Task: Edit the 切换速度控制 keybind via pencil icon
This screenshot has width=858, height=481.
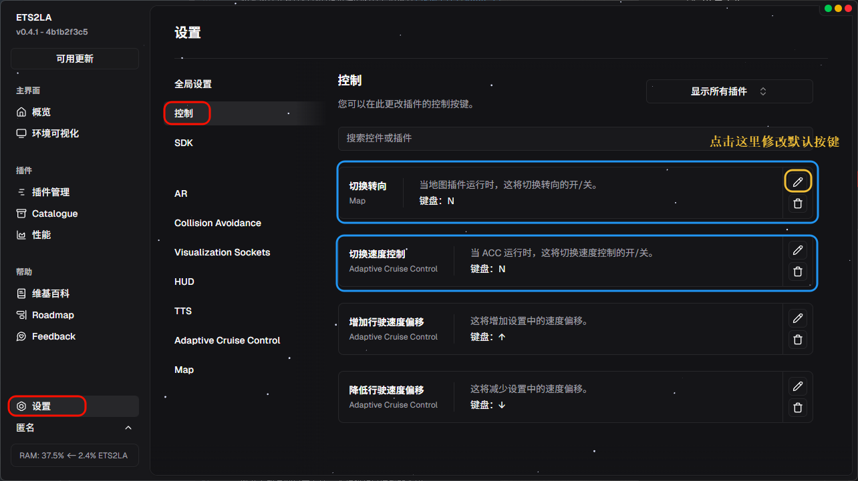Action: pyautogui.click(x=797, y=250)
